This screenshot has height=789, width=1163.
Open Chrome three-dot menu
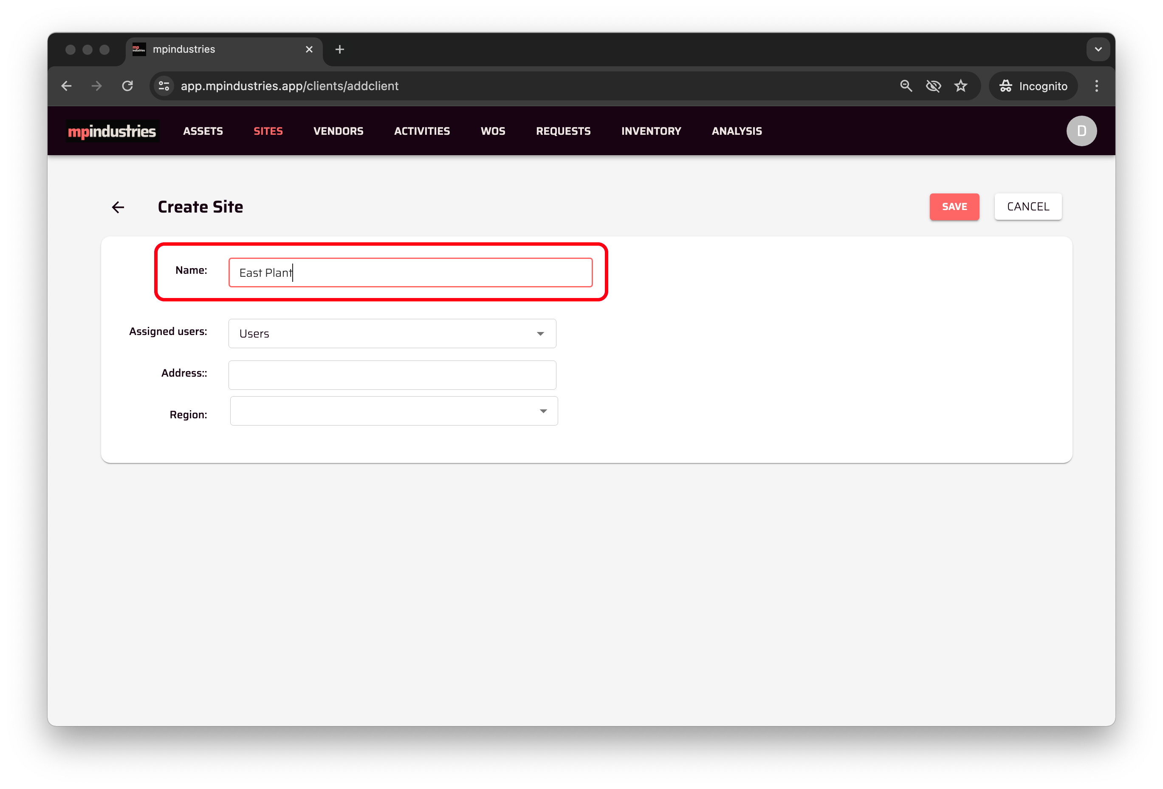(1096, 86)
